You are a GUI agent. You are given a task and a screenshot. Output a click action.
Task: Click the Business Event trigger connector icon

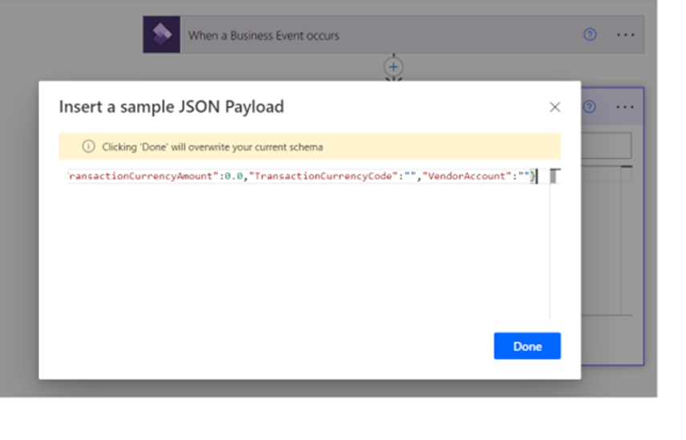point(161,34)
